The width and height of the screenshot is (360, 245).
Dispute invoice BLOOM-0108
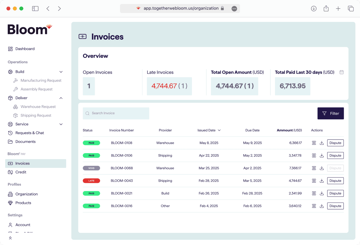(335, 143)
